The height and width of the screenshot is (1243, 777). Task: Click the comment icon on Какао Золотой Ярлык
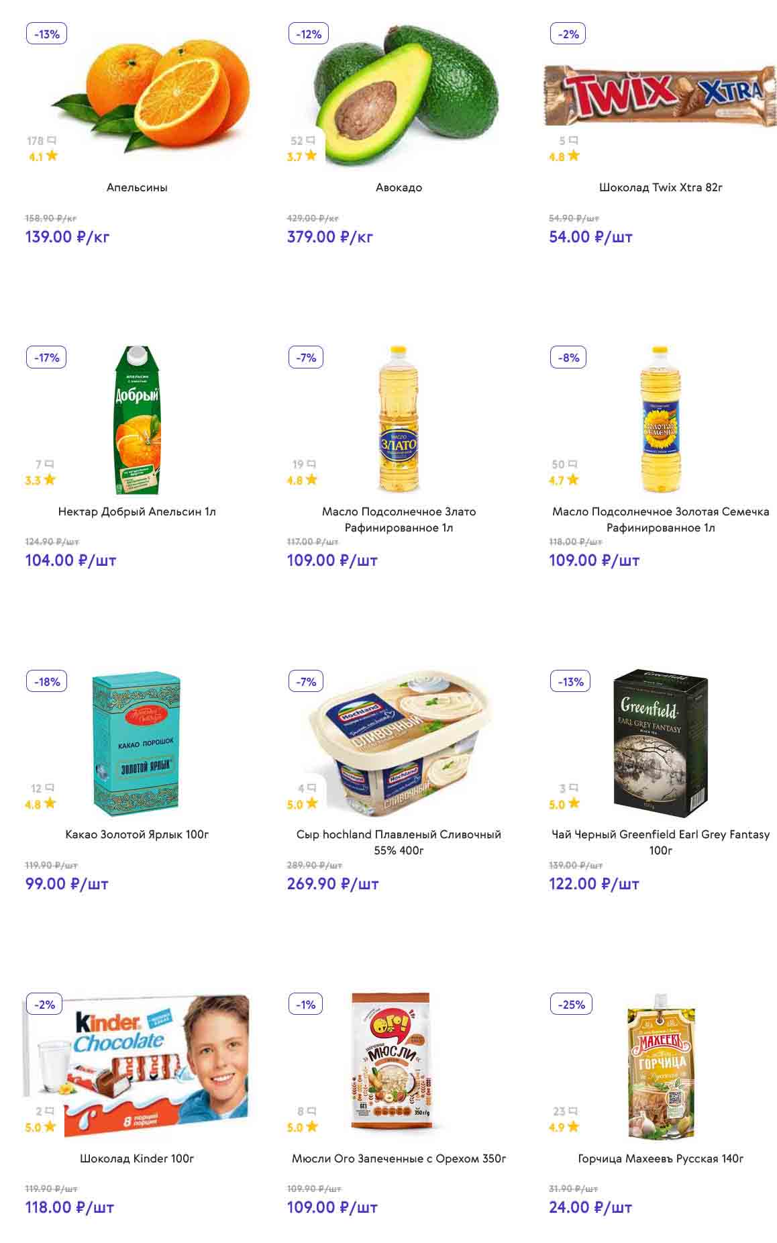click(49, 788)
